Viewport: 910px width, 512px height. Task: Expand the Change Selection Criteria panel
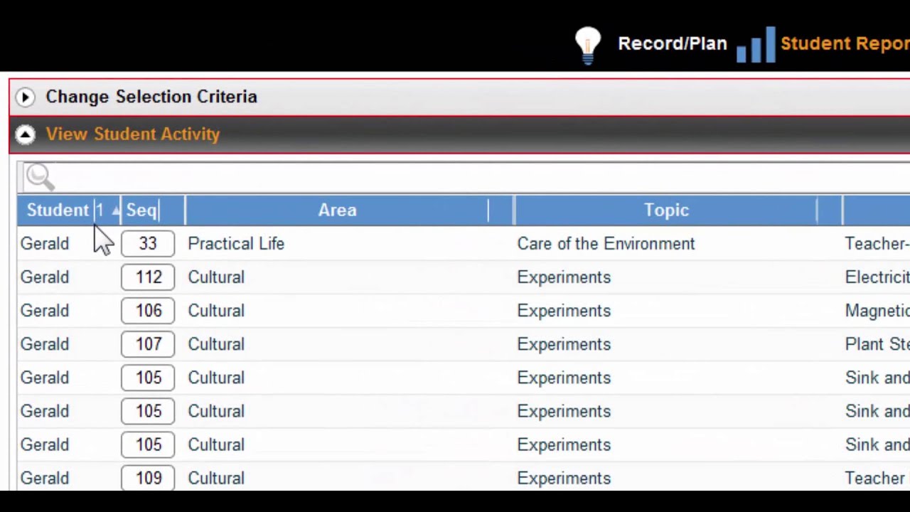pyautogui.click(x=26, y=97)
